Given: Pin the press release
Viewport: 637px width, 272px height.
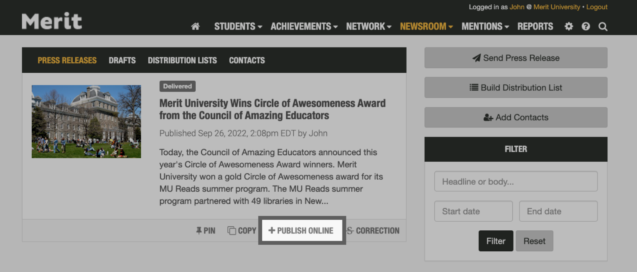Looking at the screenshot, I should click(206, 230).
